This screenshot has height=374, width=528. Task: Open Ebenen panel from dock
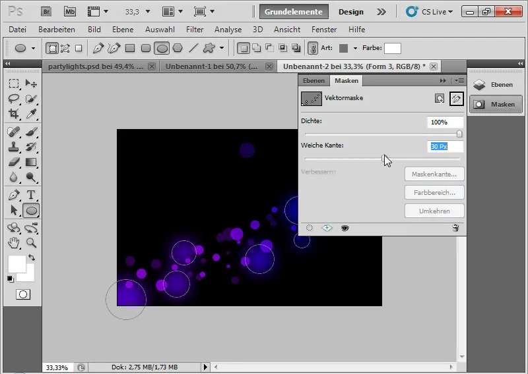click(x=496, y=85)
